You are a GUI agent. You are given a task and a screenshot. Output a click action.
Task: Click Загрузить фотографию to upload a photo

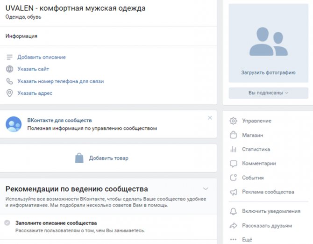point(268,72)
